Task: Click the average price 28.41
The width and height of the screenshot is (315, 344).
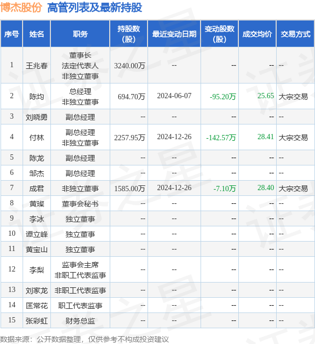Action: pos(266,137)
